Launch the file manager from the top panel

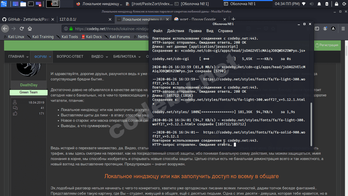click(23, 4)
